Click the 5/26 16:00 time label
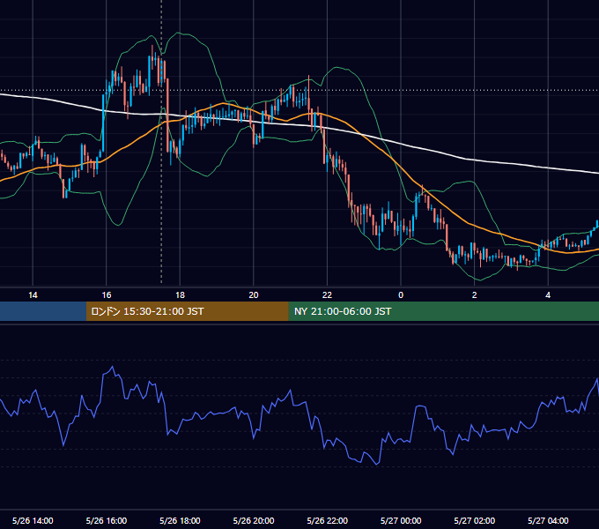This screenshot has height=529, width=599. coord(107,520)
